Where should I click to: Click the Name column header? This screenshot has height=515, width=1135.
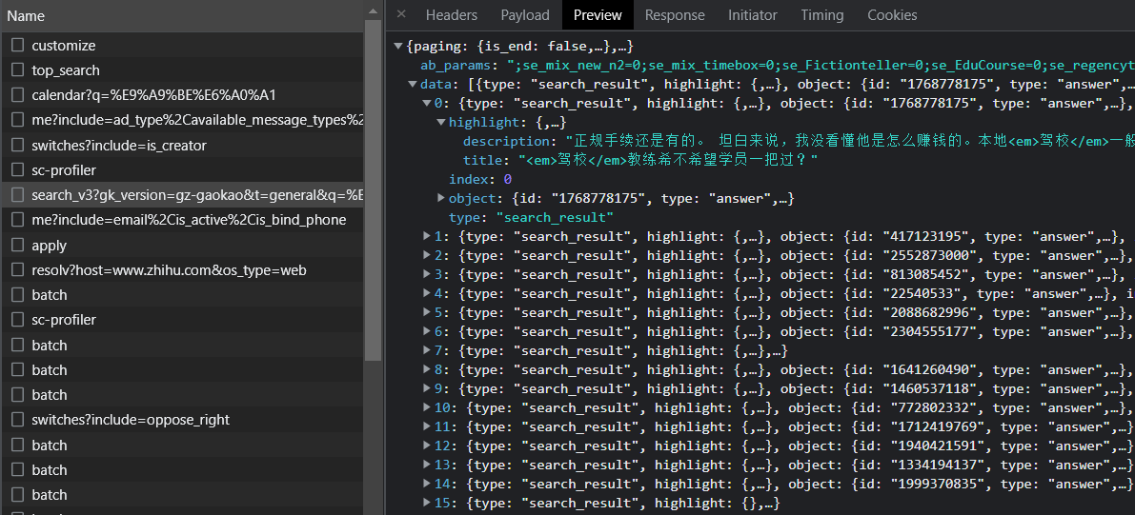[182, 16]
